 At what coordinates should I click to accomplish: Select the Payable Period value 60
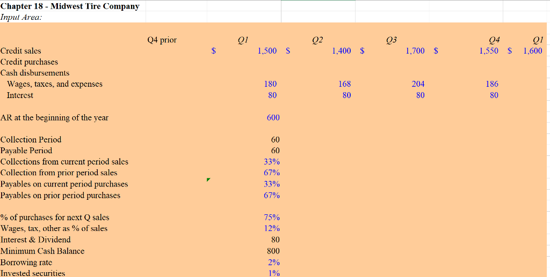click(x=276, y=151)
